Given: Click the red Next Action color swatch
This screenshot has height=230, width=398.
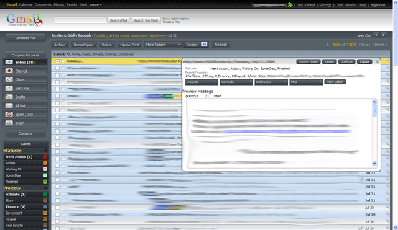Looking at the screenshot, I should click(45, 157).
